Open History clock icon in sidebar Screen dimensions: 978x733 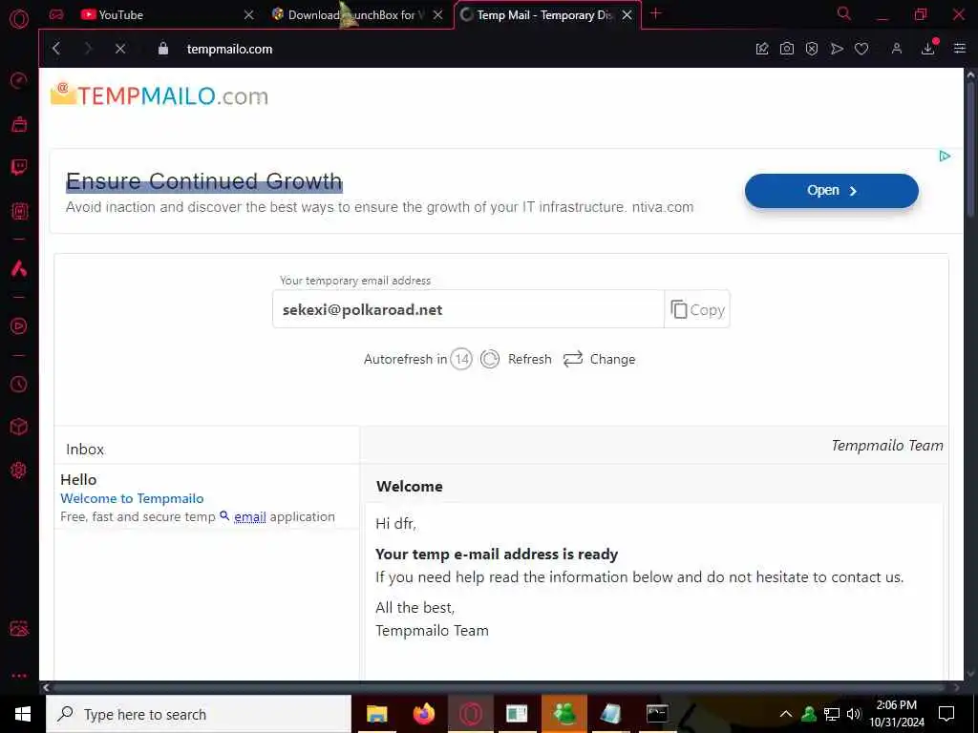coord(19,384)
